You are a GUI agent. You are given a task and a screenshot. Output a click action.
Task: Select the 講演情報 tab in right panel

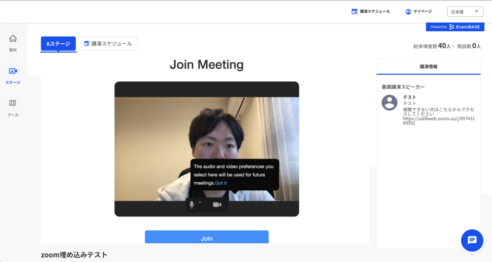[x=428, y=66]
